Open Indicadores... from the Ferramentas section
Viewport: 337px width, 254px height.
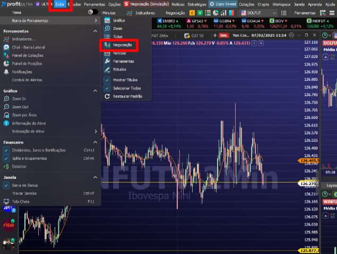(23, 39)
